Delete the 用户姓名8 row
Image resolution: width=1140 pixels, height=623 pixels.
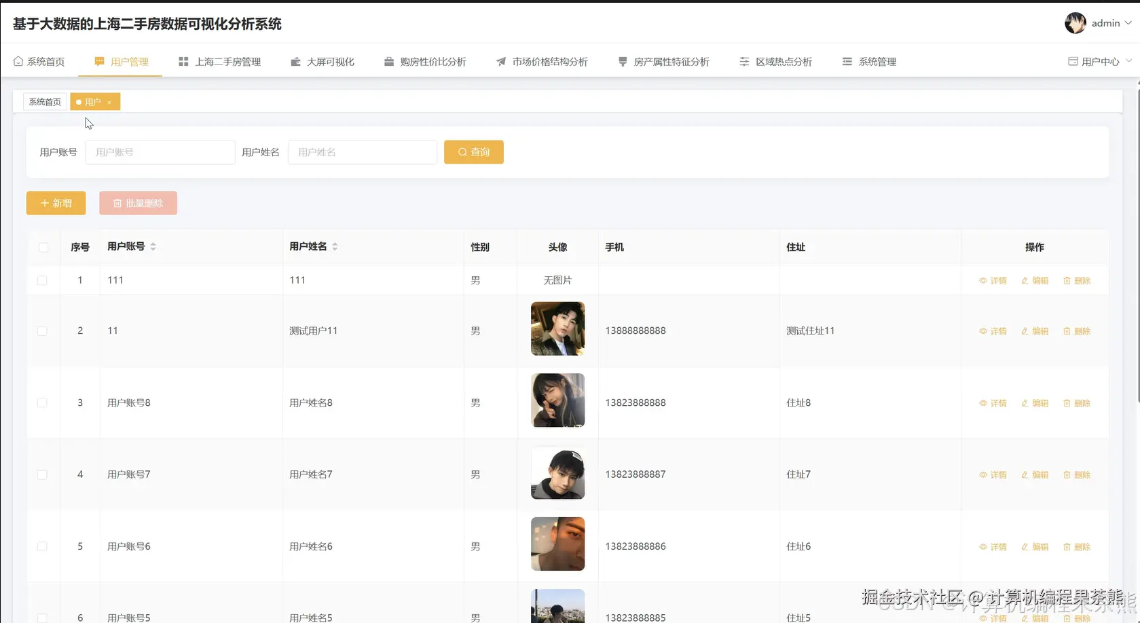pyautogui.click(x=1077, y=404)
